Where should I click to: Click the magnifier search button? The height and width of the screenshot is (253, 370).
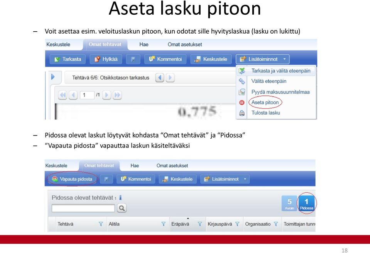[122, 208]
